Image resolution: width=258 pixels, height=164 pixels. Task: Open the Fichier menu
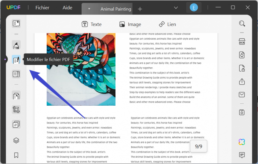pyautogui.click(x=42, y=8)
